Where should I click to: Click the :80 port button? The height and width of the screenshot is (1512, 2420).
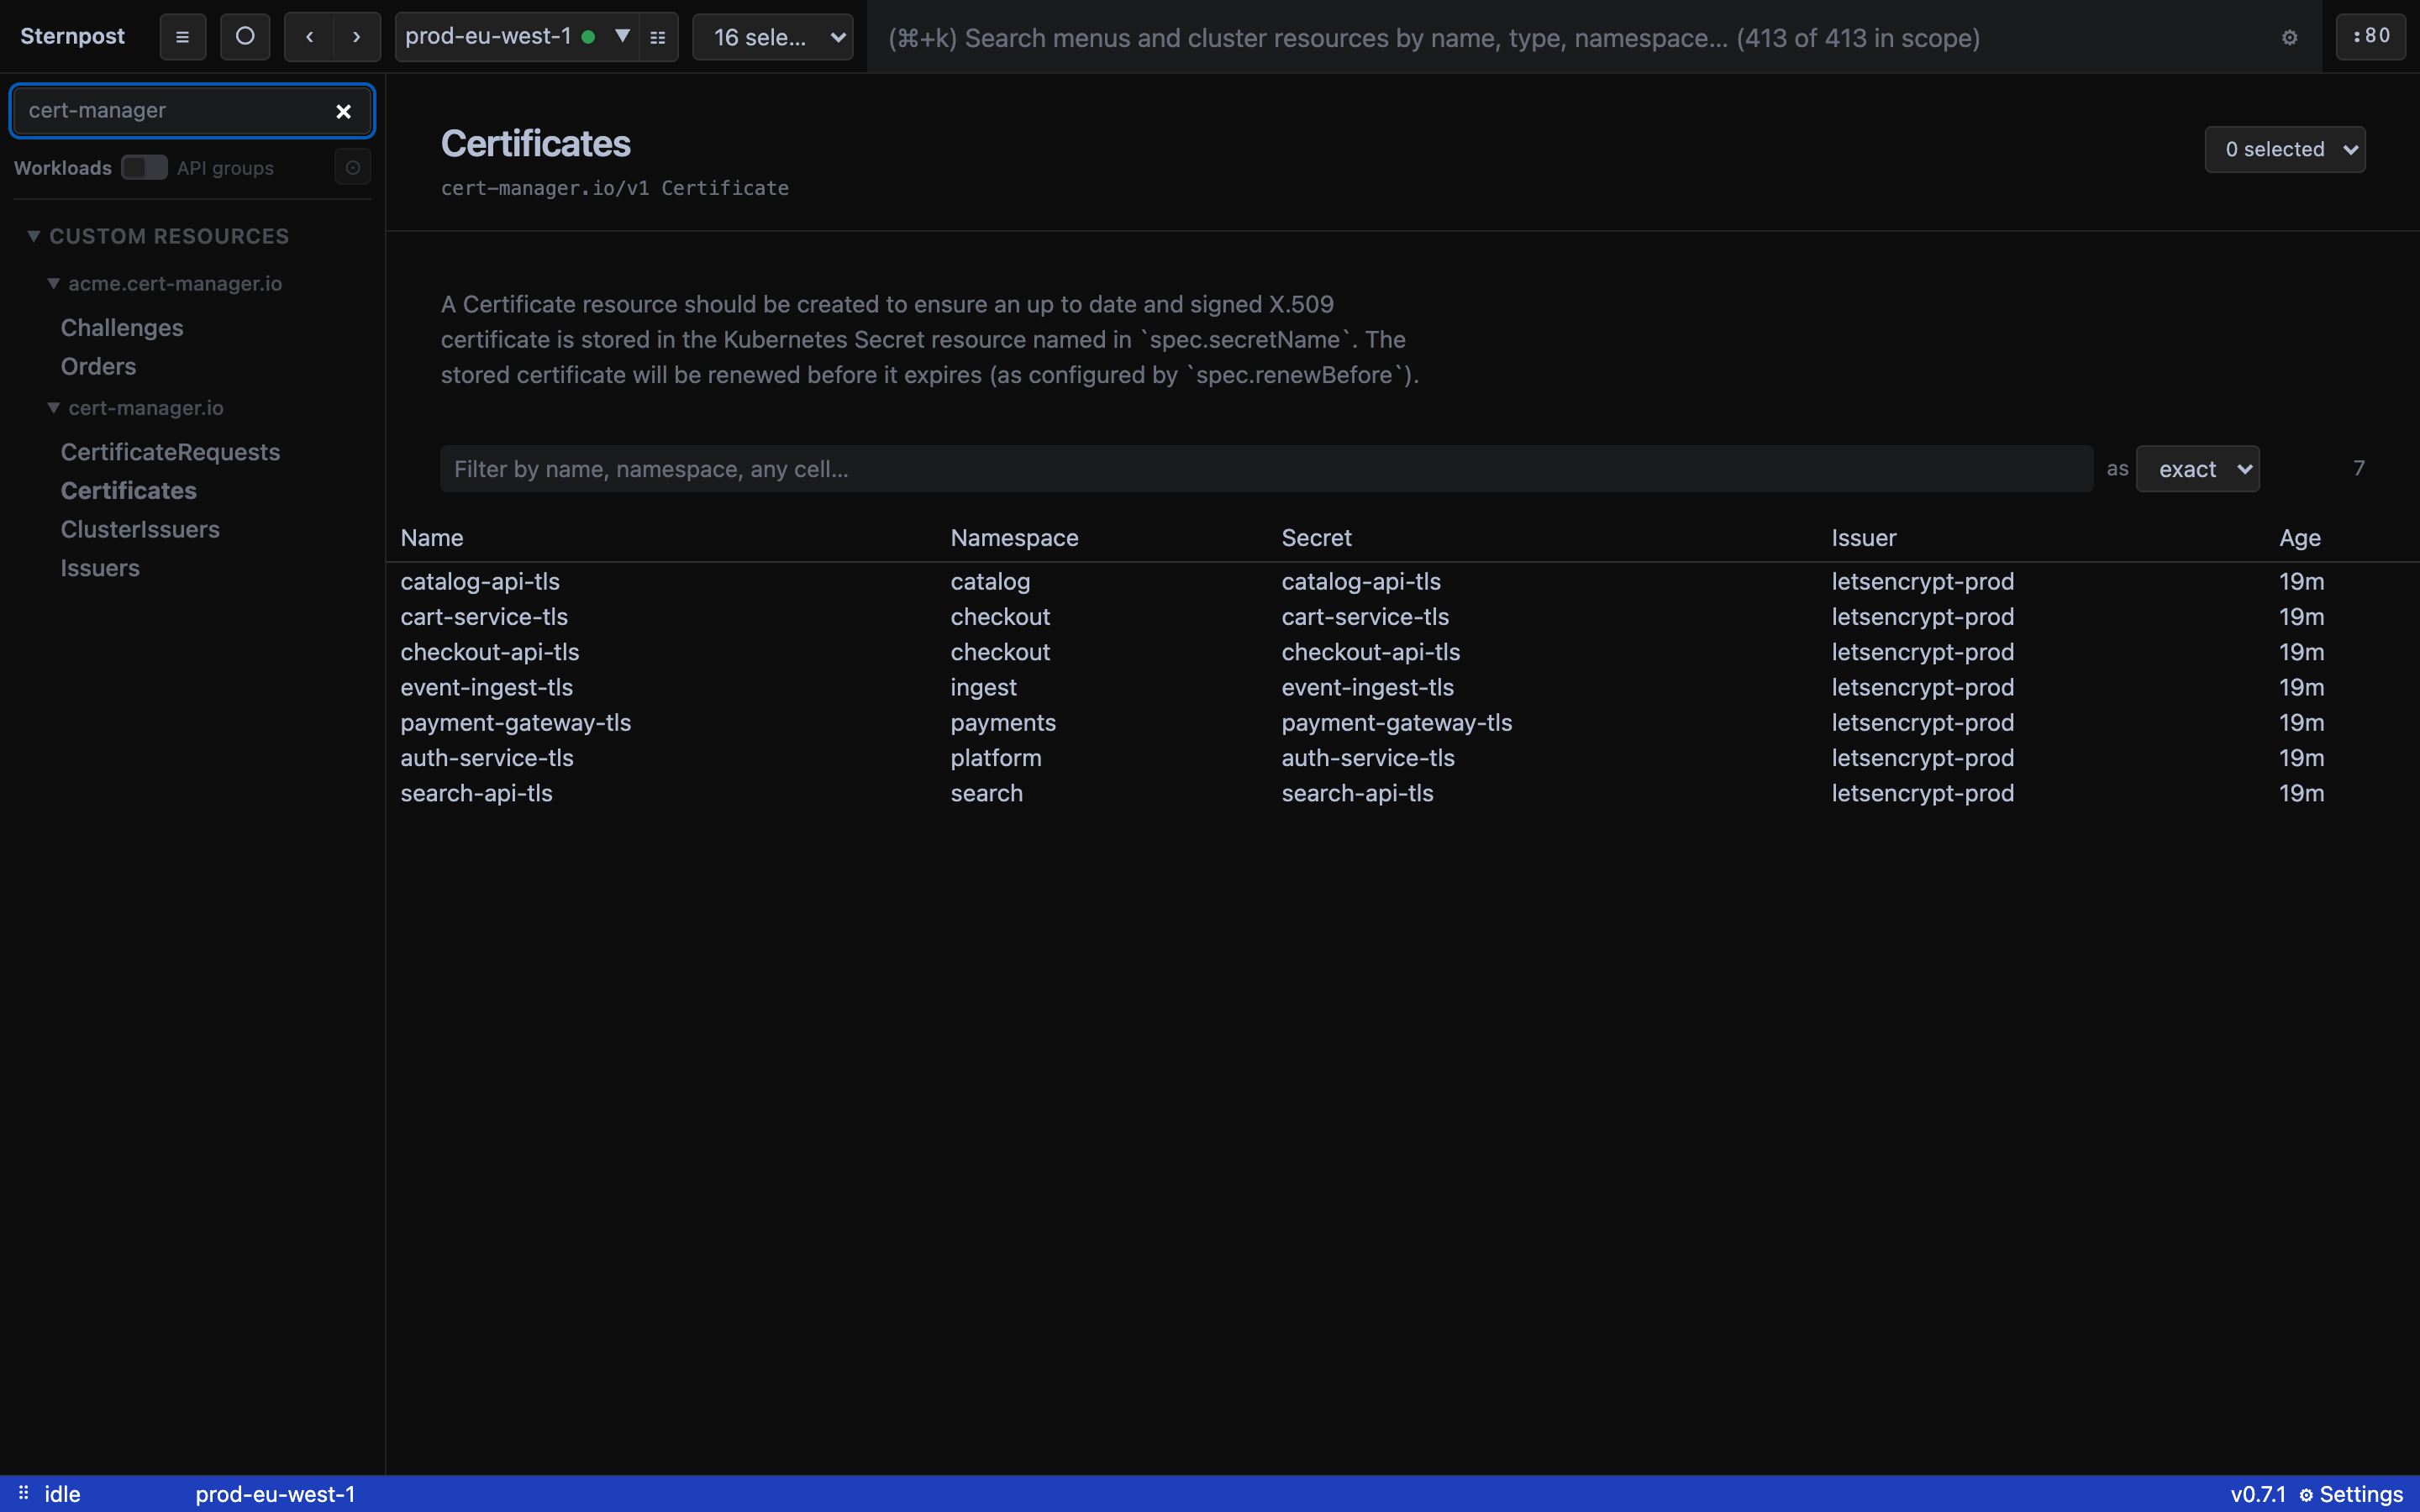click(2370, 37)
